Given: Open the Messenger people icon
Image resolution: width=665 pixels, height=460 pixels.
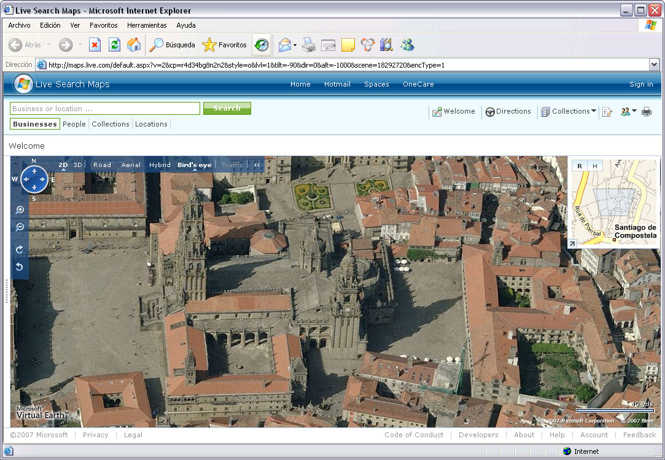Looking at the screenshot, I should (x=407, y=45).
